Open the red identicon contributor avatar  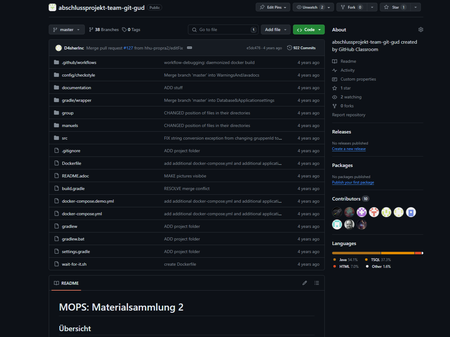374,212
